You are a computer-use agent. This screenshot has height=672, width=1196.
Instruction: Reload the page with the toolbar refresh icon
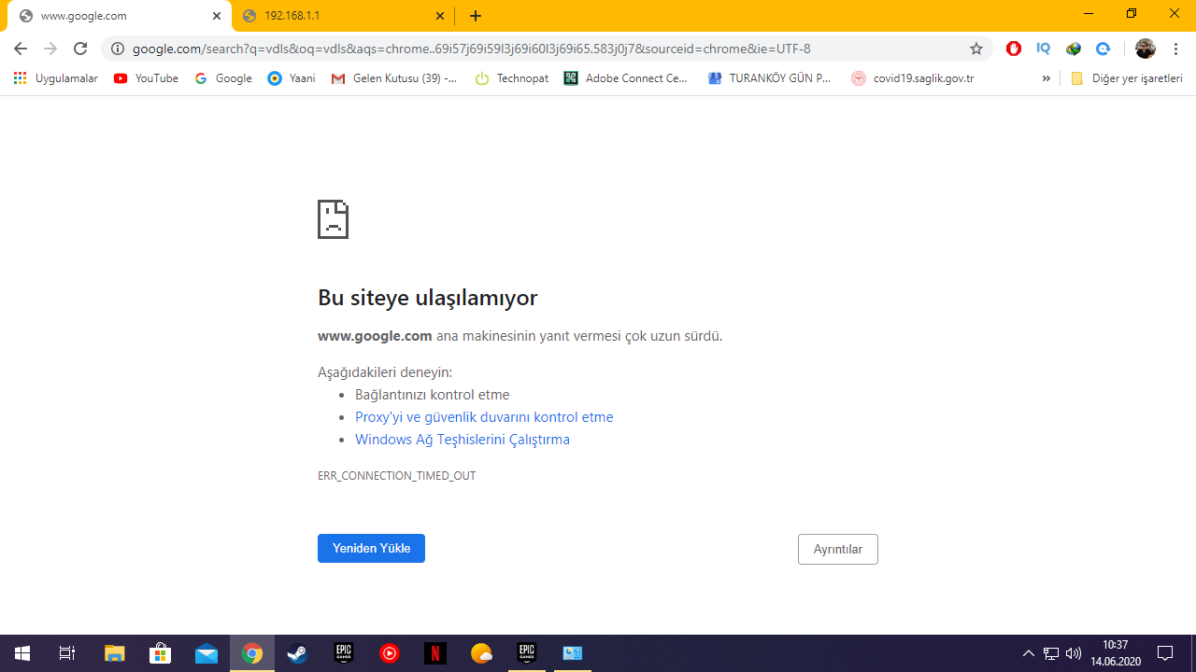coord(80,49)
